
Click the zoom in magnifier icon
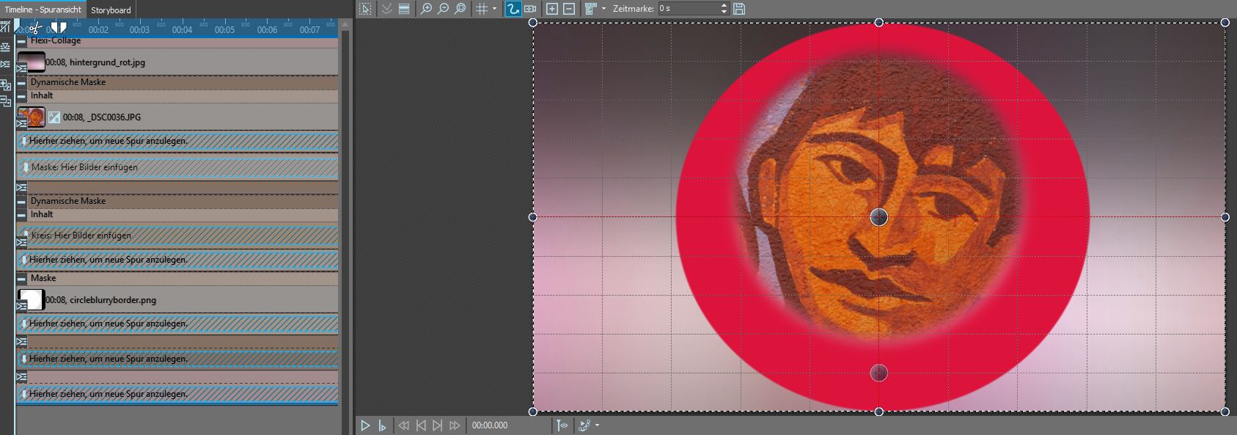426,9
